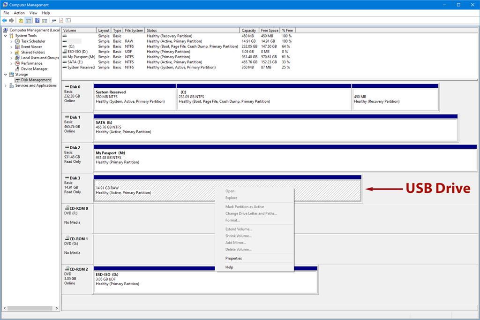Open the Action menu
This screenshot has width=480, height=320.
coord(19,13)
